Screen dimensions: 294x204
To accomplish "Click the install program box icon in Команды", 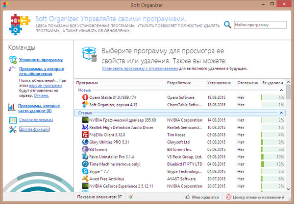I will pyautogui.click(x=13, y=60).
